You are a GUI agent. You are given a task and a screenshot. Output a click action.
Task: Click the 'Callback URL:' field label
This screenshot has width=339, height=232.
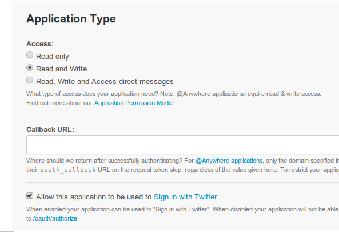click(50, 129)
